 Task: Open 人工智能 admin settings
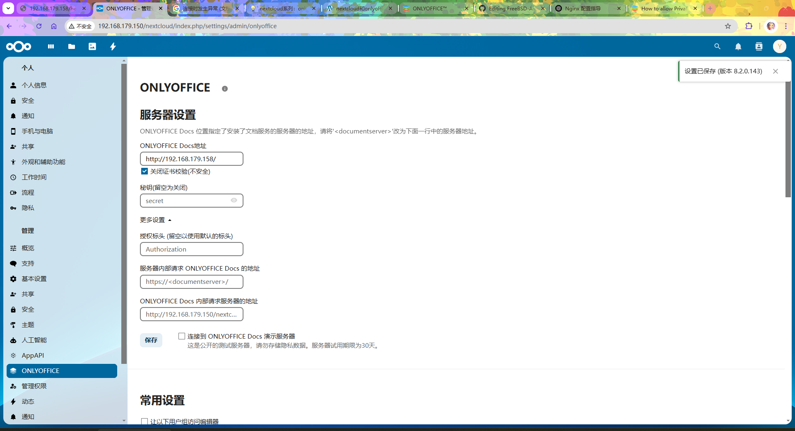click(62, 340)
